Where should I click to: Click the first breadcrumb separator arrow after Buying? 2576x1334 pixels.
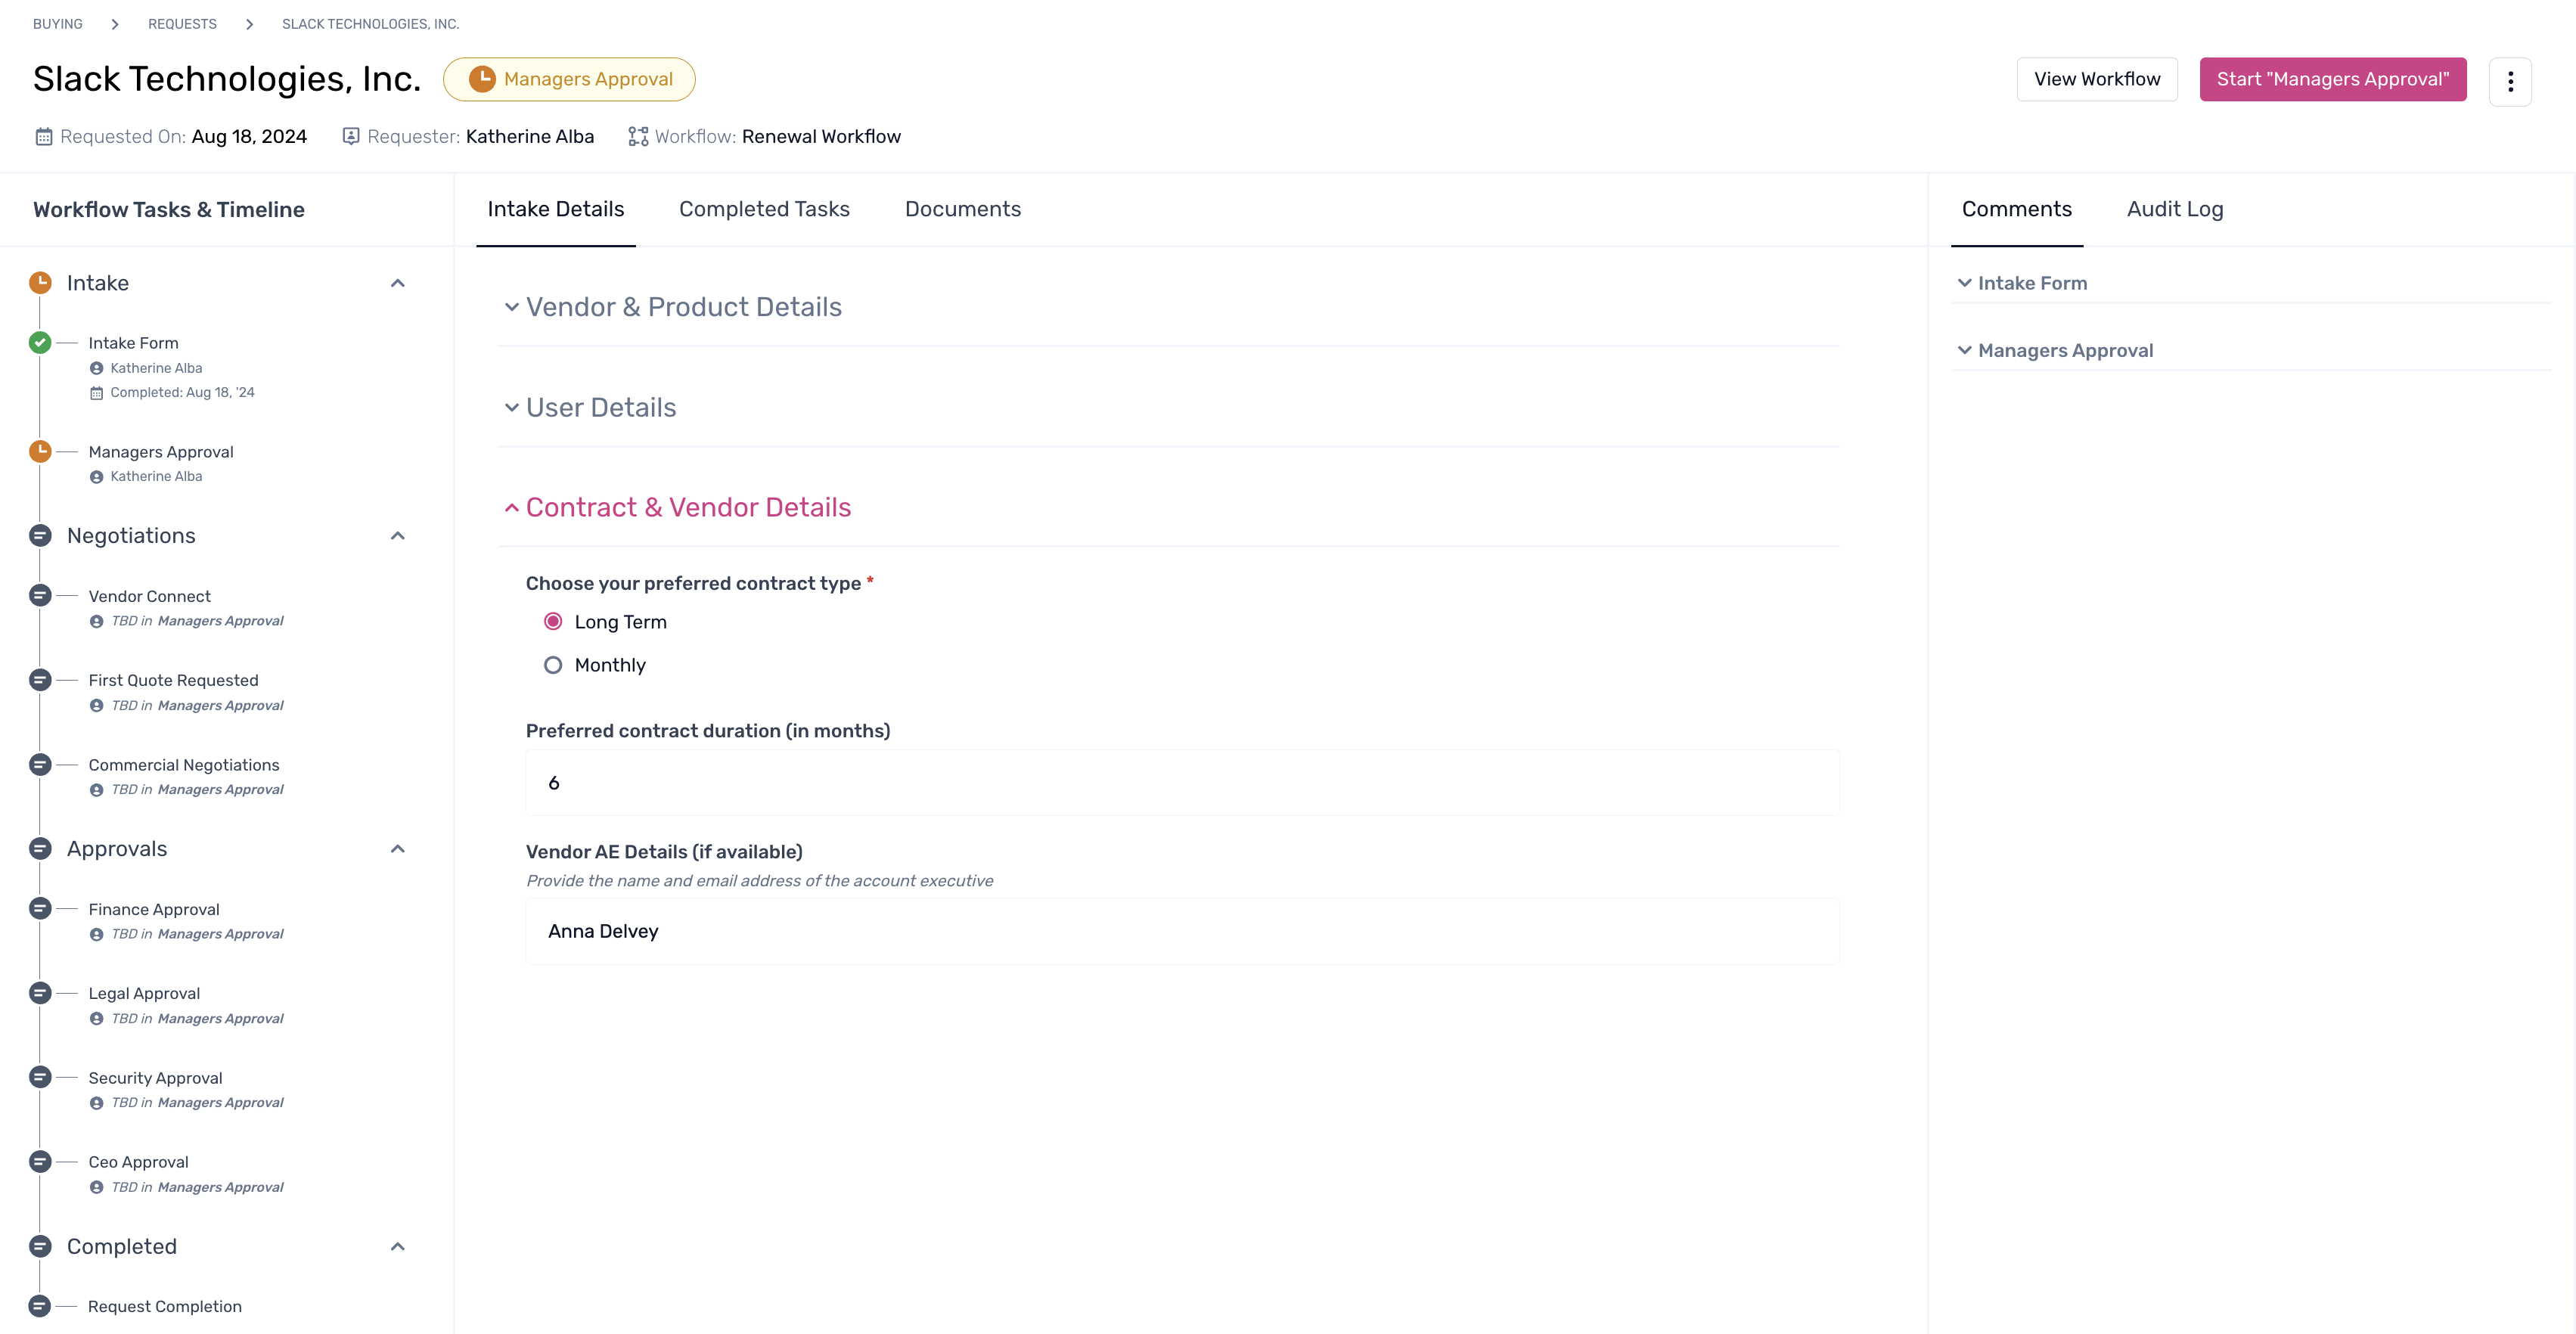click(x=115, y=24)
